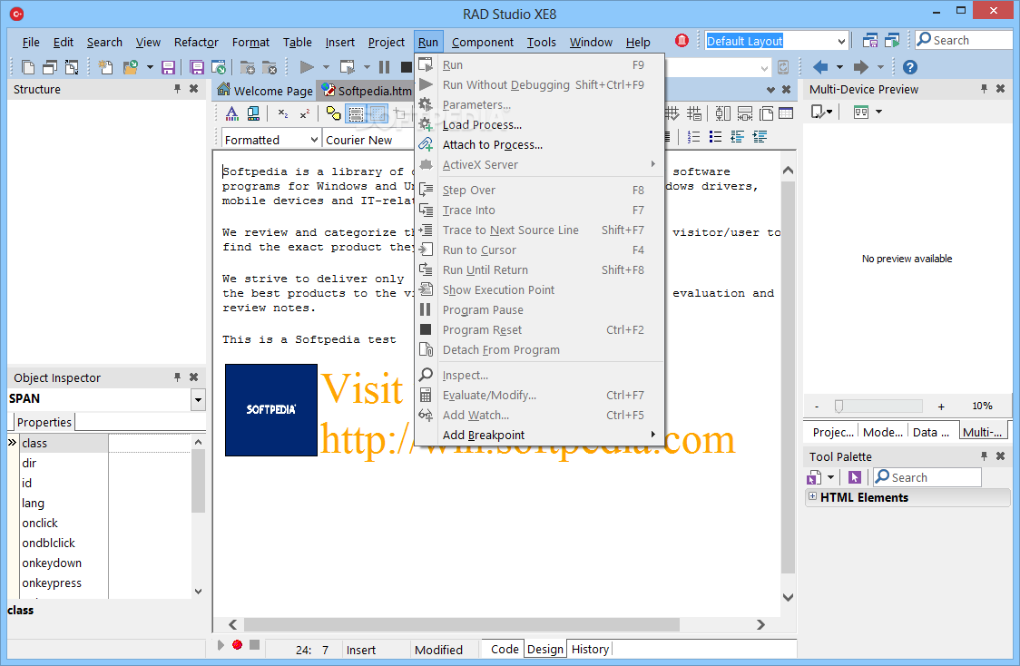Open the Back navigation history dropdown arrow

tap(839, 67)
